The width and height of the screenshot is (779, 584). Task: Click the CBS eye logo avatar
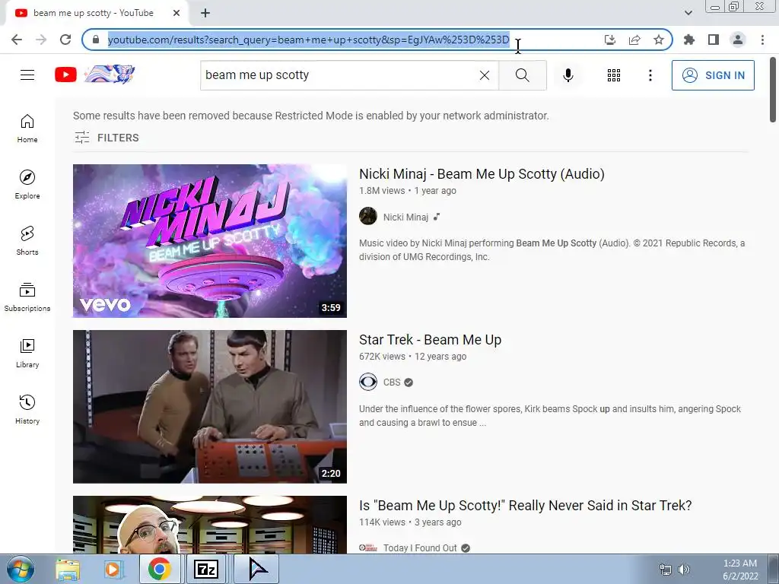pyautogui.click(x=368, y=382)
